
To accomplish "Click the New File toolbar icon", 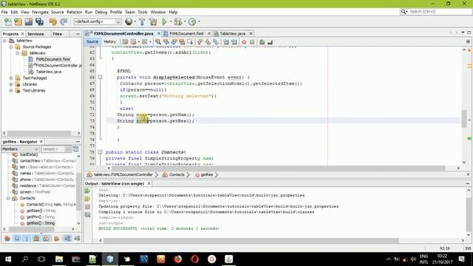I will point(8,21).
